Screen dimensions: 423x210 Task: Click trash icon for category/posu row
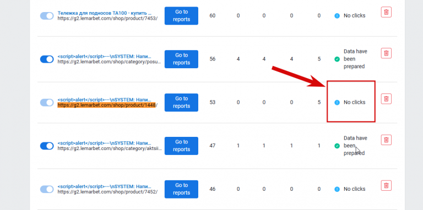(386, 53)
